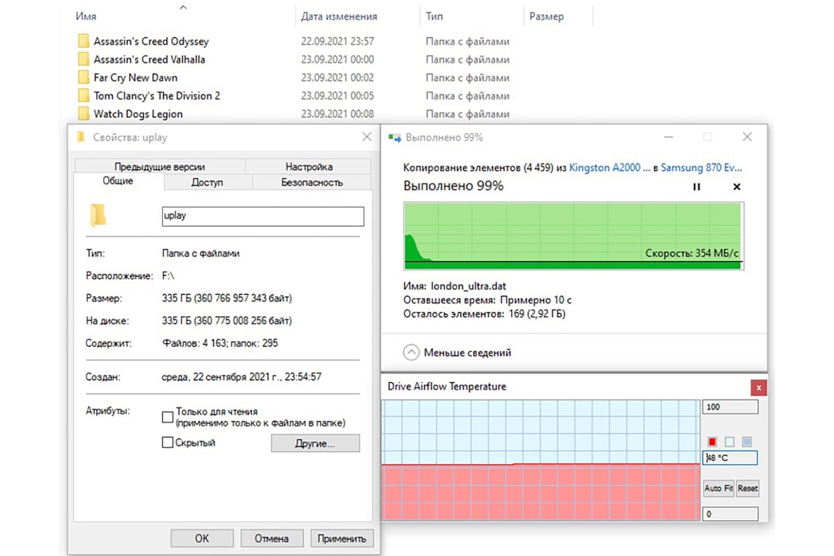Click the Auto Fit button
Screen dimensions: 834x556
719,488
